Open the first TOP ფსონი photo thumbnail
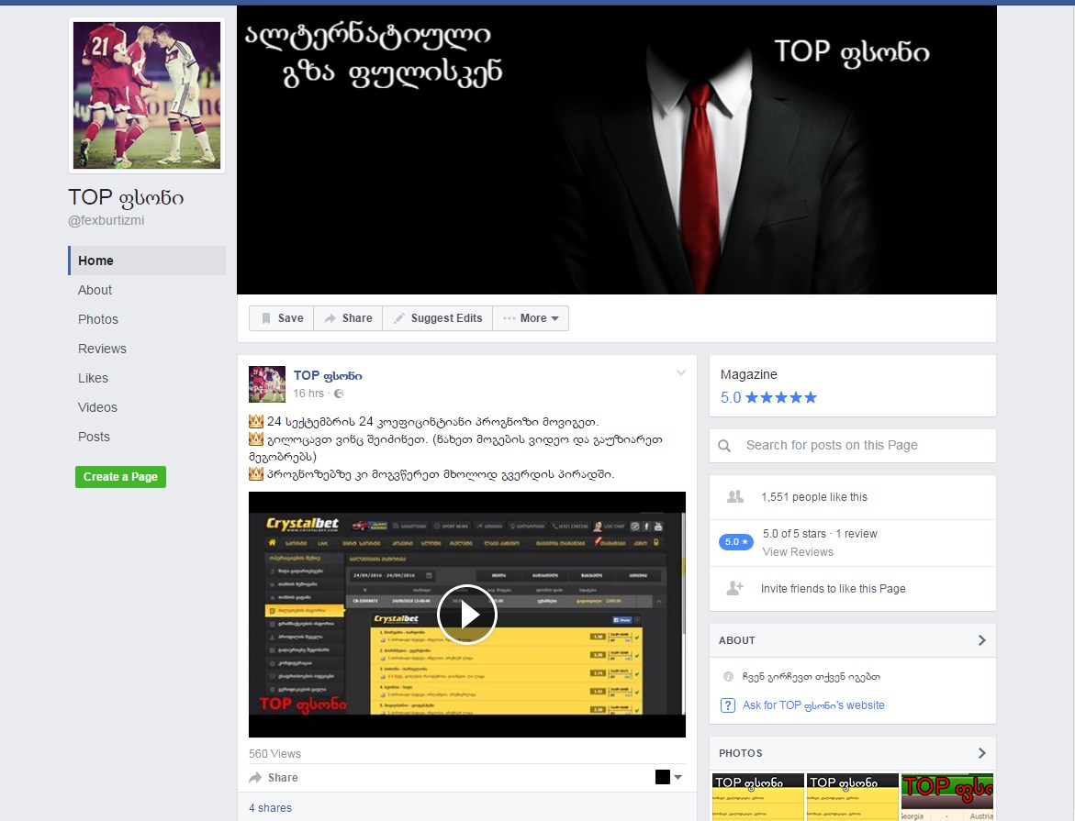 (758, 794)
